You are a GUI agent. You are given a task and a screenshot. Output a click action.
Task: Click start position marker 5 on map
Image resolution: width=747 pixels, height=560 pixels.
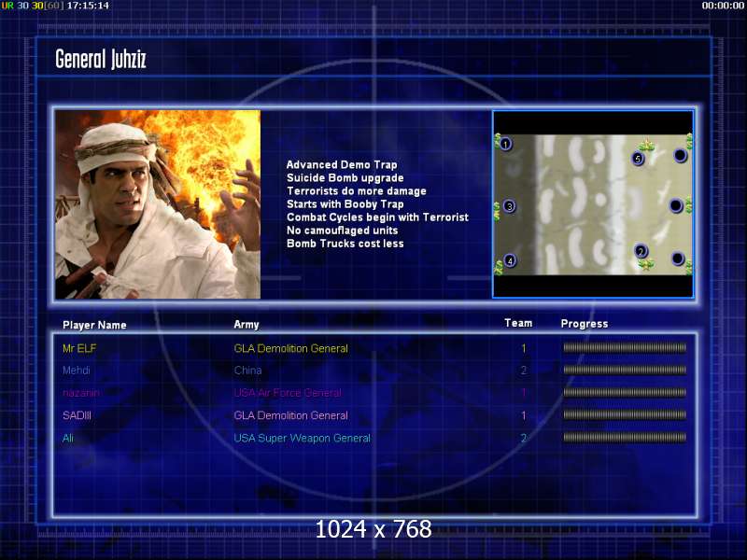[638, 159]
